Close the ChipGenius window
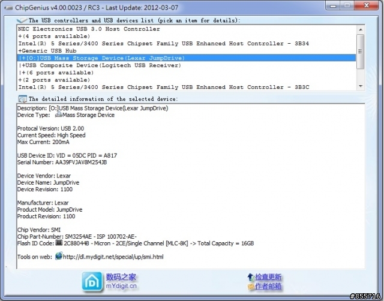384x301 pixels. click(x=367, y=5)
